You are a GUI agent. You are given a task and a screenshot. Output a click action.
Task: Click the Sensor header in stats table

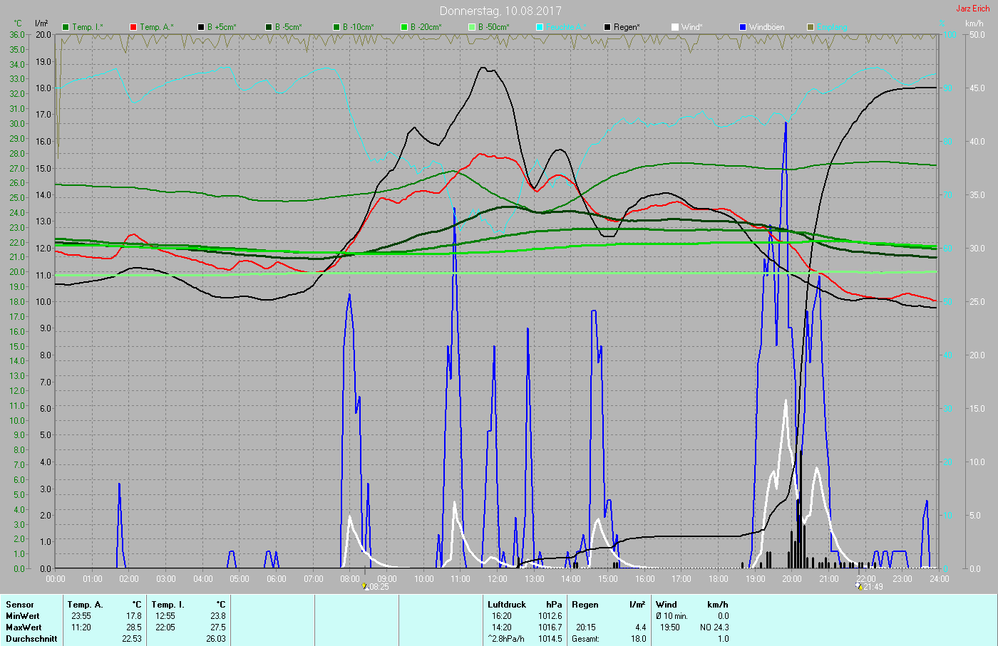point(20,605)
